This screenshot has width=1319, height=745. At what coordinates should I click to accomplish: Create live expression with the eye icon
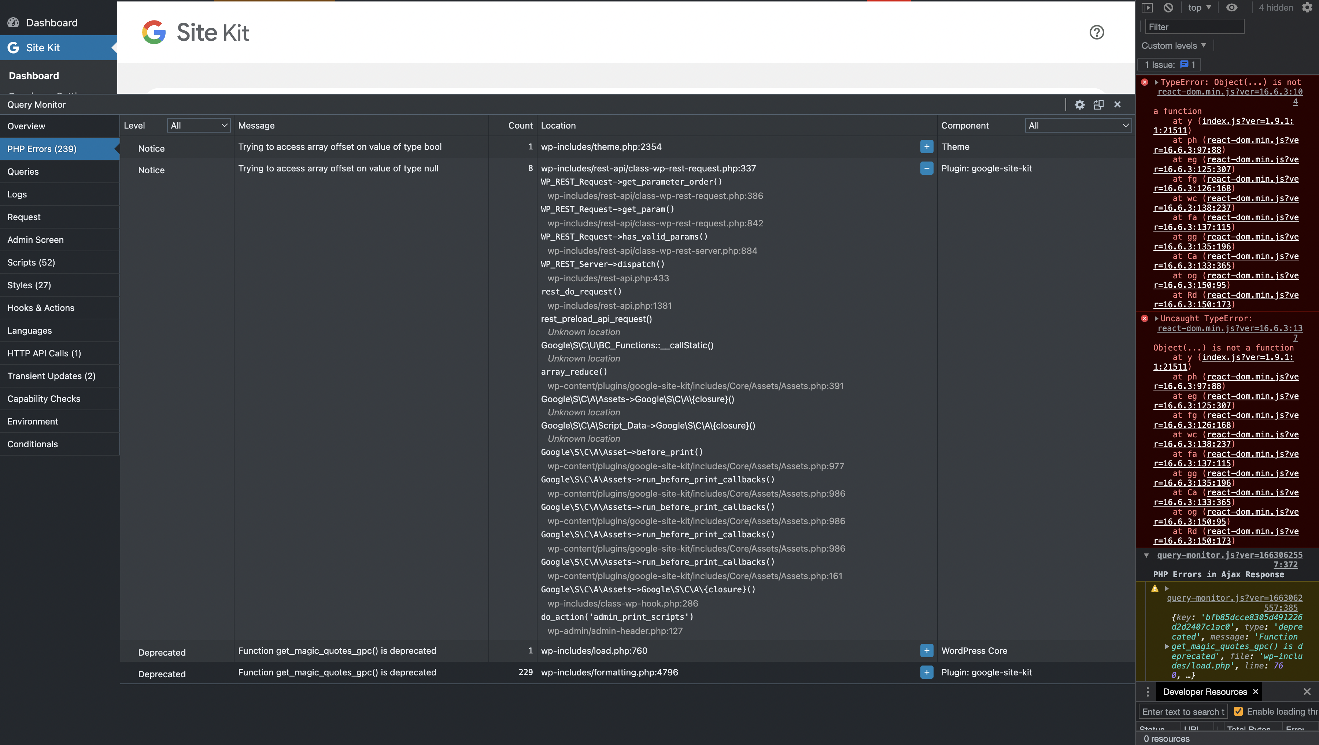pyautogui.click(x=1232, y=8)
